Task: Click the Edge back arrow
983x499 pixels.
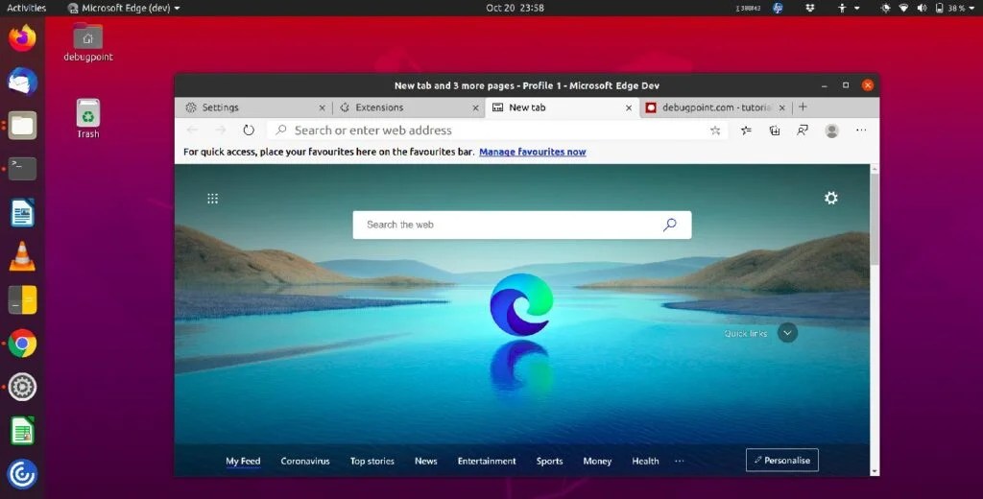Action: (x=192, y=131)
